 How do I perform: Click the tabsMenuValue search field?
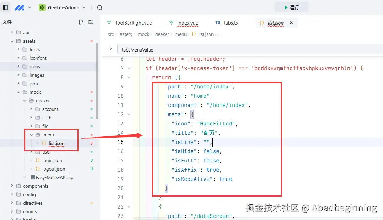pyautogui.click(x=250, y=50)
